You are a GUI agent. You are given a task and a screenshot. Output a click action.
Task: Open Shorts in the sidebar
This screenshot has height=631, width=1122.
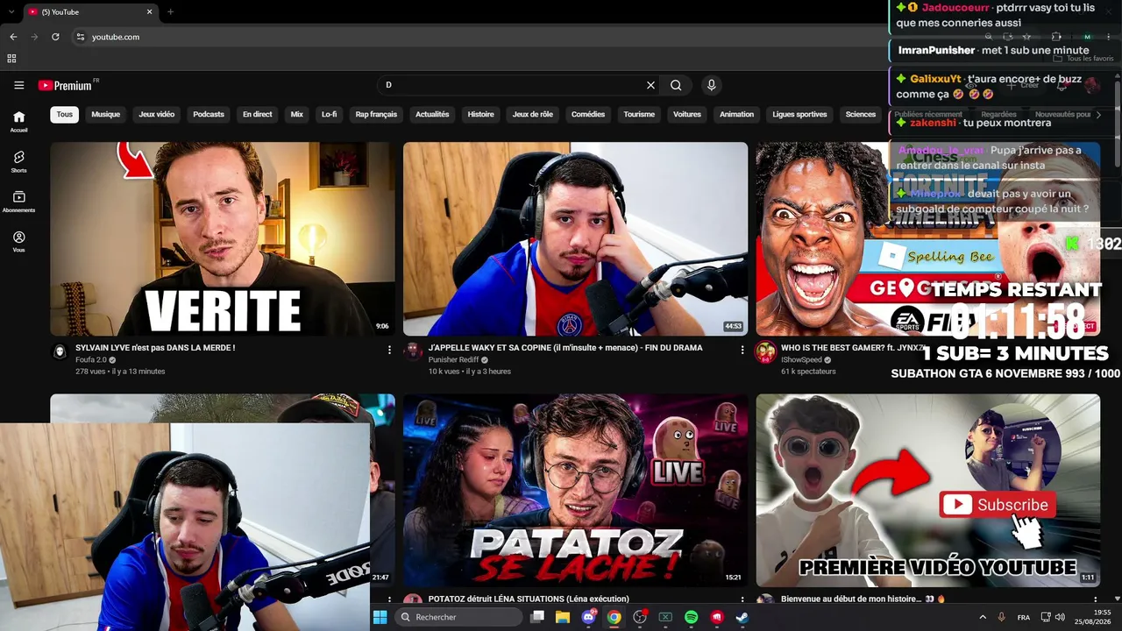(x=18, y=162)
